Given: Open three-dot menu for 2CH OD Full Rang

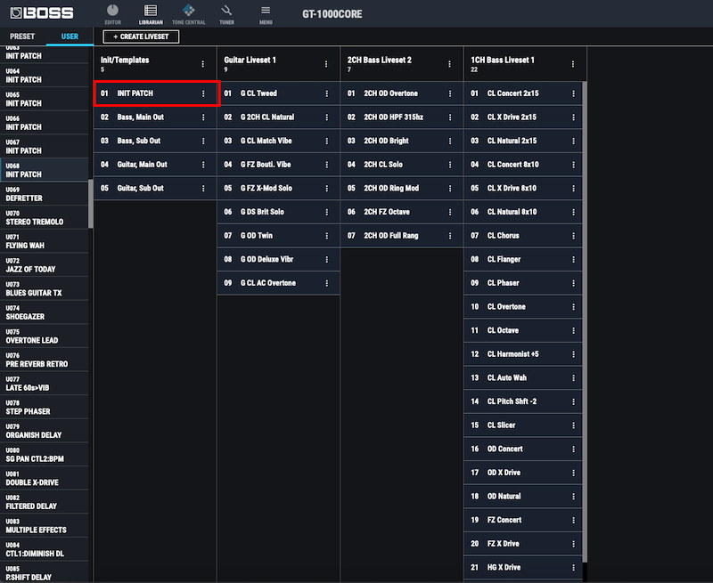Looking at the screenshot, I should pyautogui.click(x=450, y=236).
